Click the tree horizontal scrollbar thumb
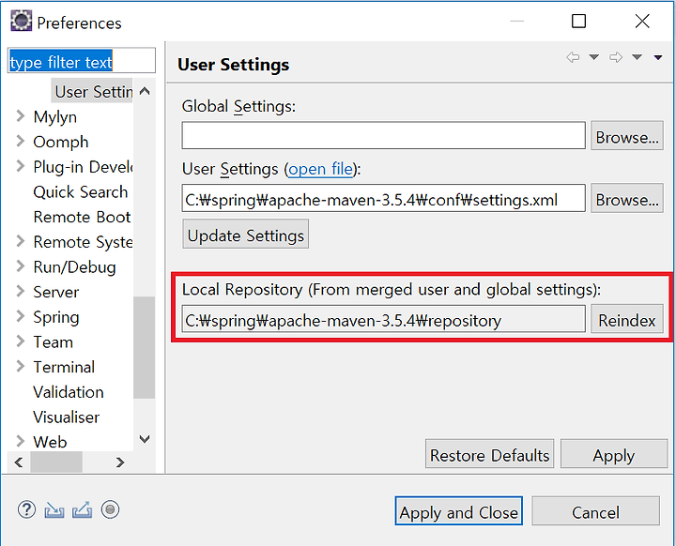Image resolution: width=676 pixels, height=546 pixels. tap(56, 463)
